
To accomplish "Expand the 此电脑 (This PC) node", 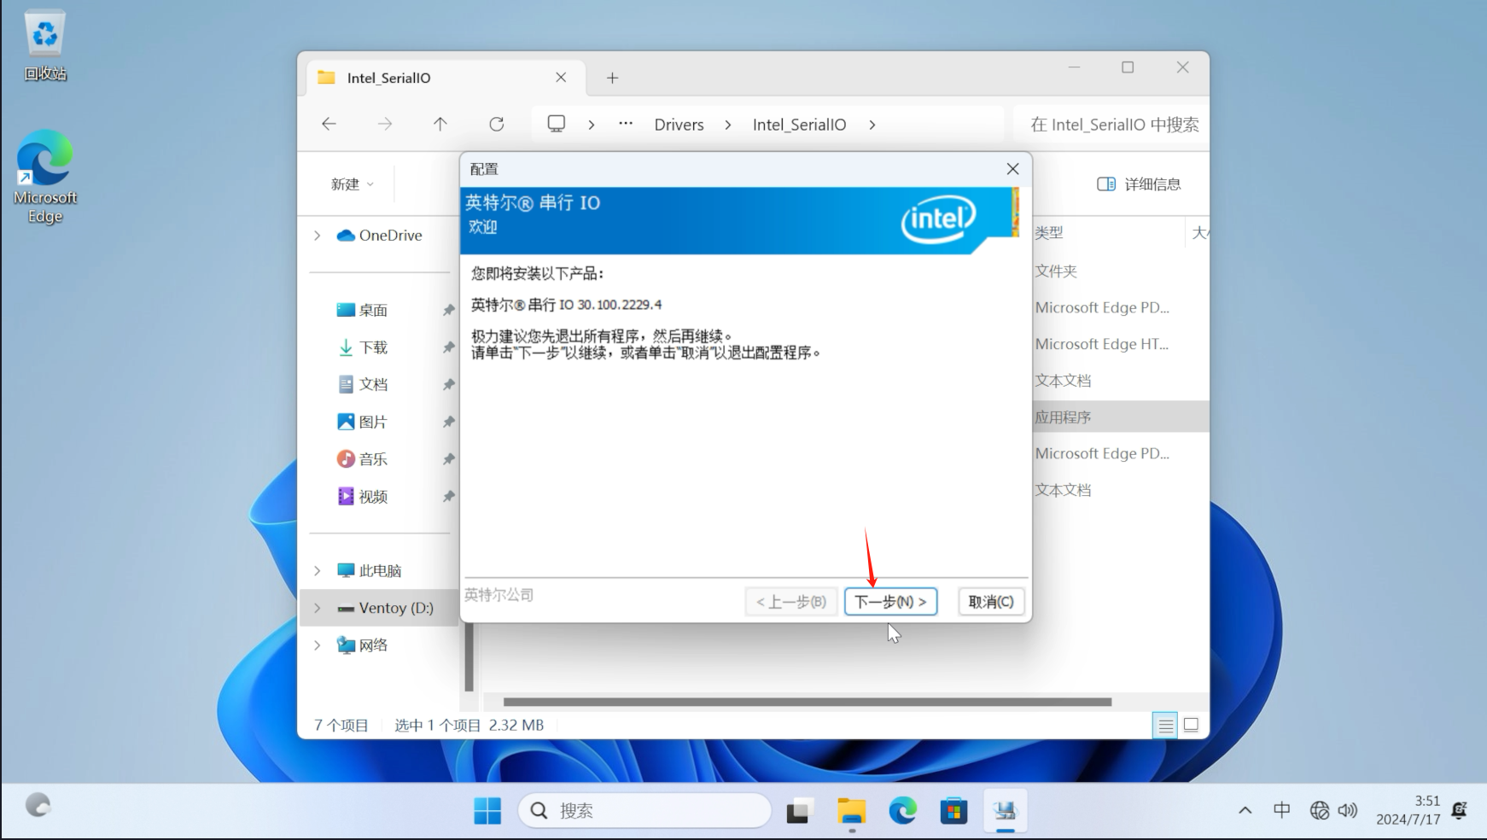I will pos(318,570).
